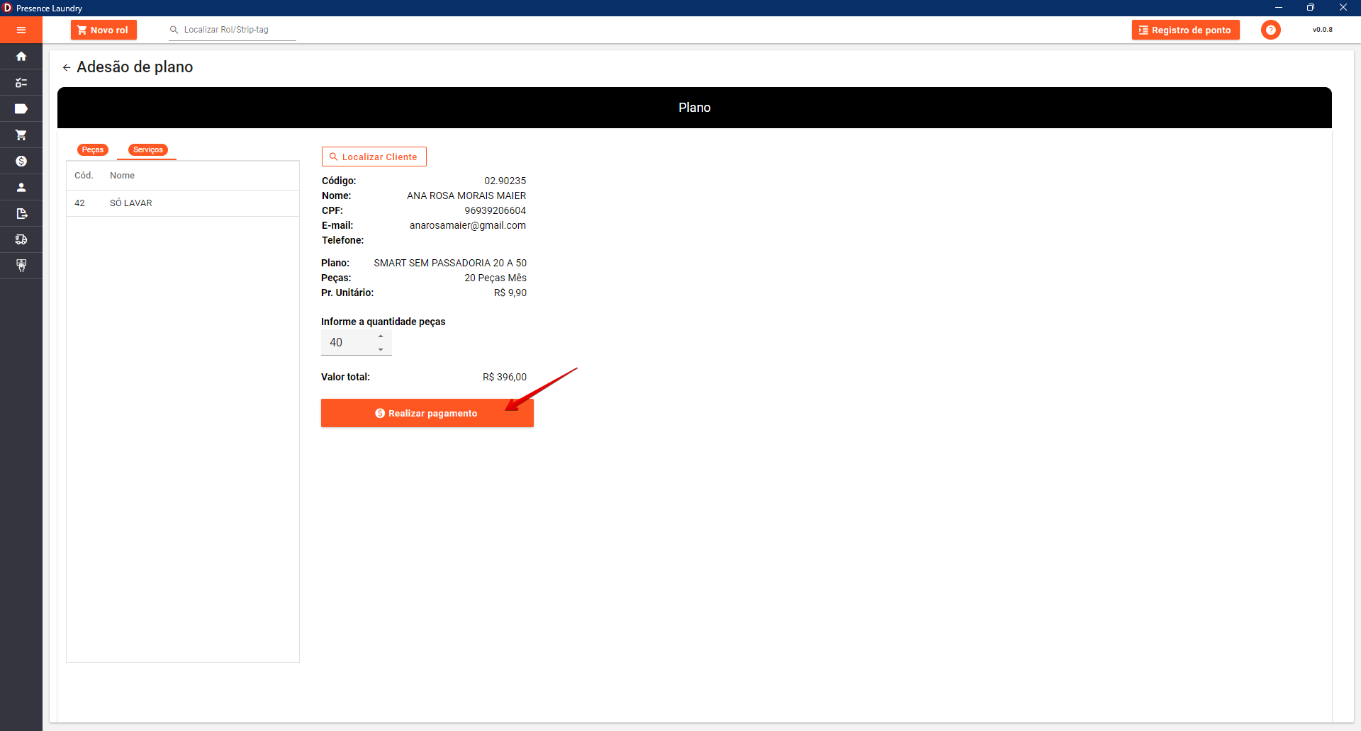Go to Home in sidebar
Viewport: 1361px width, 731px height.
21,57
